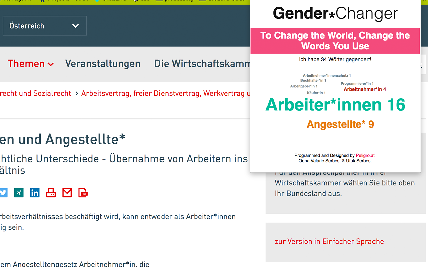Click 'Ich habe 34 Wörter gegendert!' text
The width and height of the screenshot is (428, 267).
335,59
